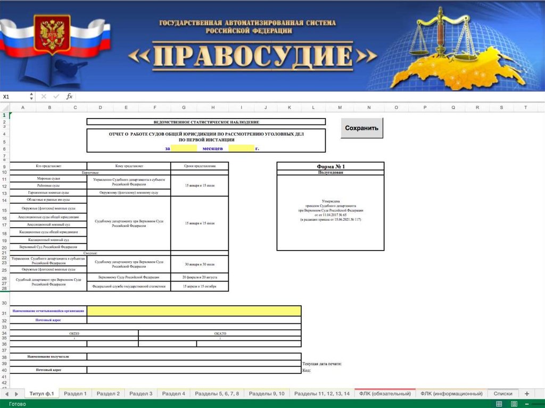Click the Наименование получателя value cell
545x408 pixels.
coord(194,356)
